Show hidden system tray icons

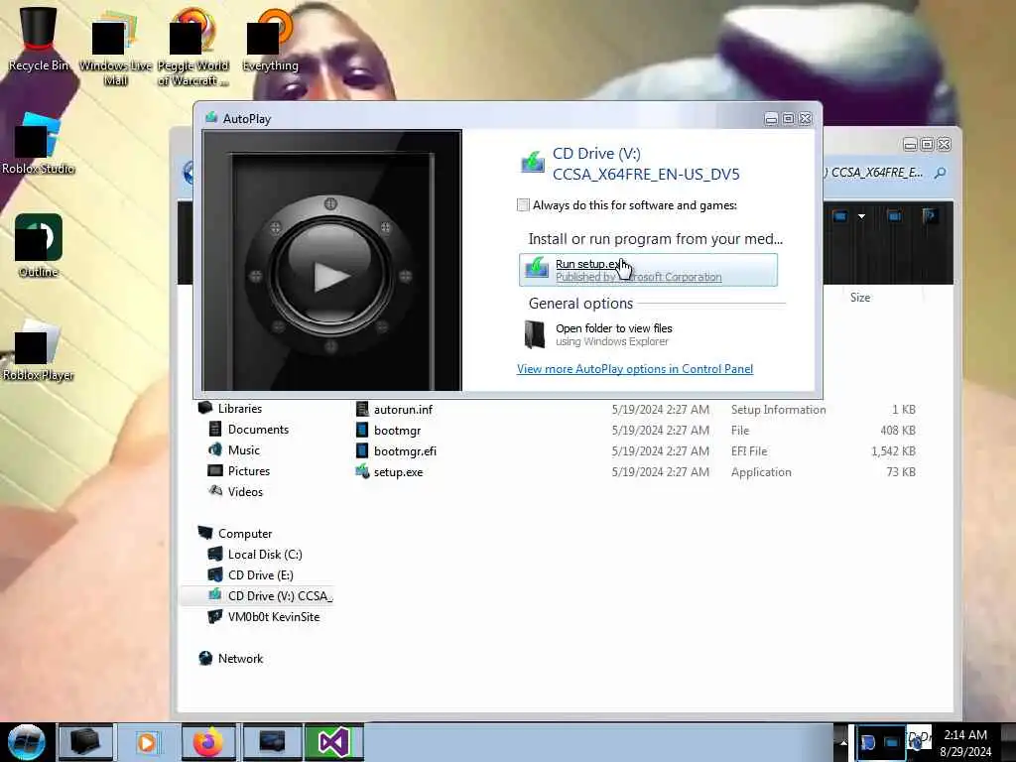click(x=843, y=742)
